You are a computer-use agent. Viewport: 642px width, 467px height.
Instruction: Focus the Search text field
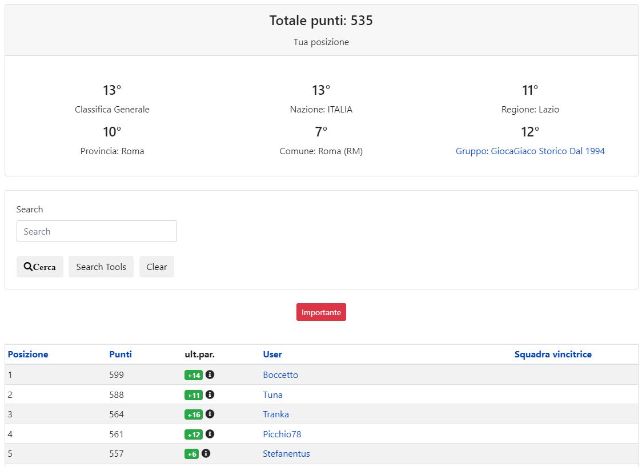pyautogui.click(x=97, y=231)
